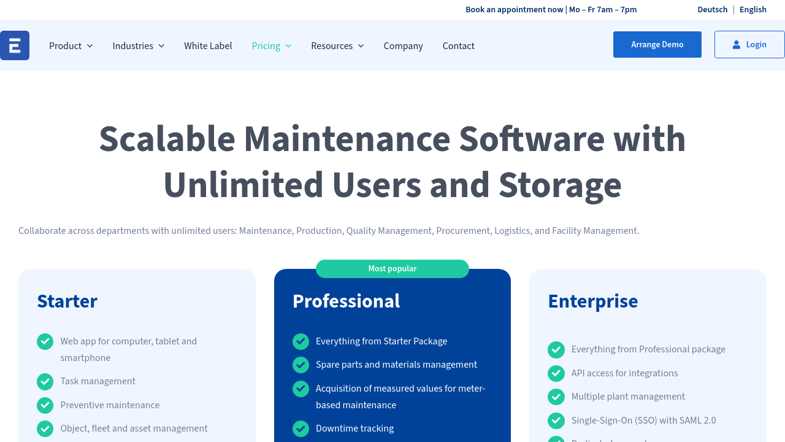This screenshot has height=442, width=785.
Task: Go to the White Label page
Action: (208, 46)
